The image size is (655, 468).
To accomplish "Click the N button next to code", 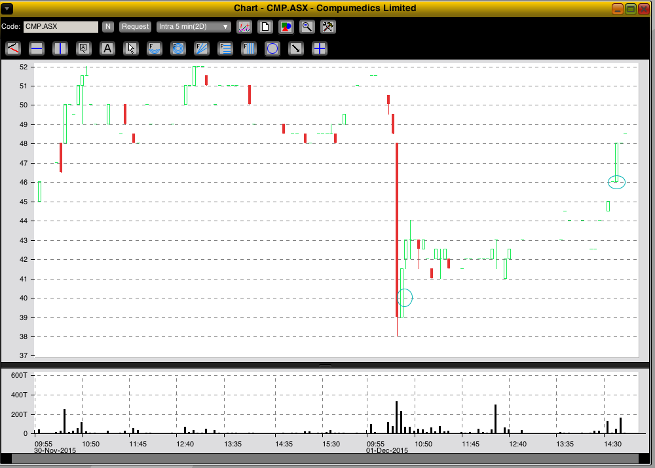I will pyautogui.click(x=108, y=27).
